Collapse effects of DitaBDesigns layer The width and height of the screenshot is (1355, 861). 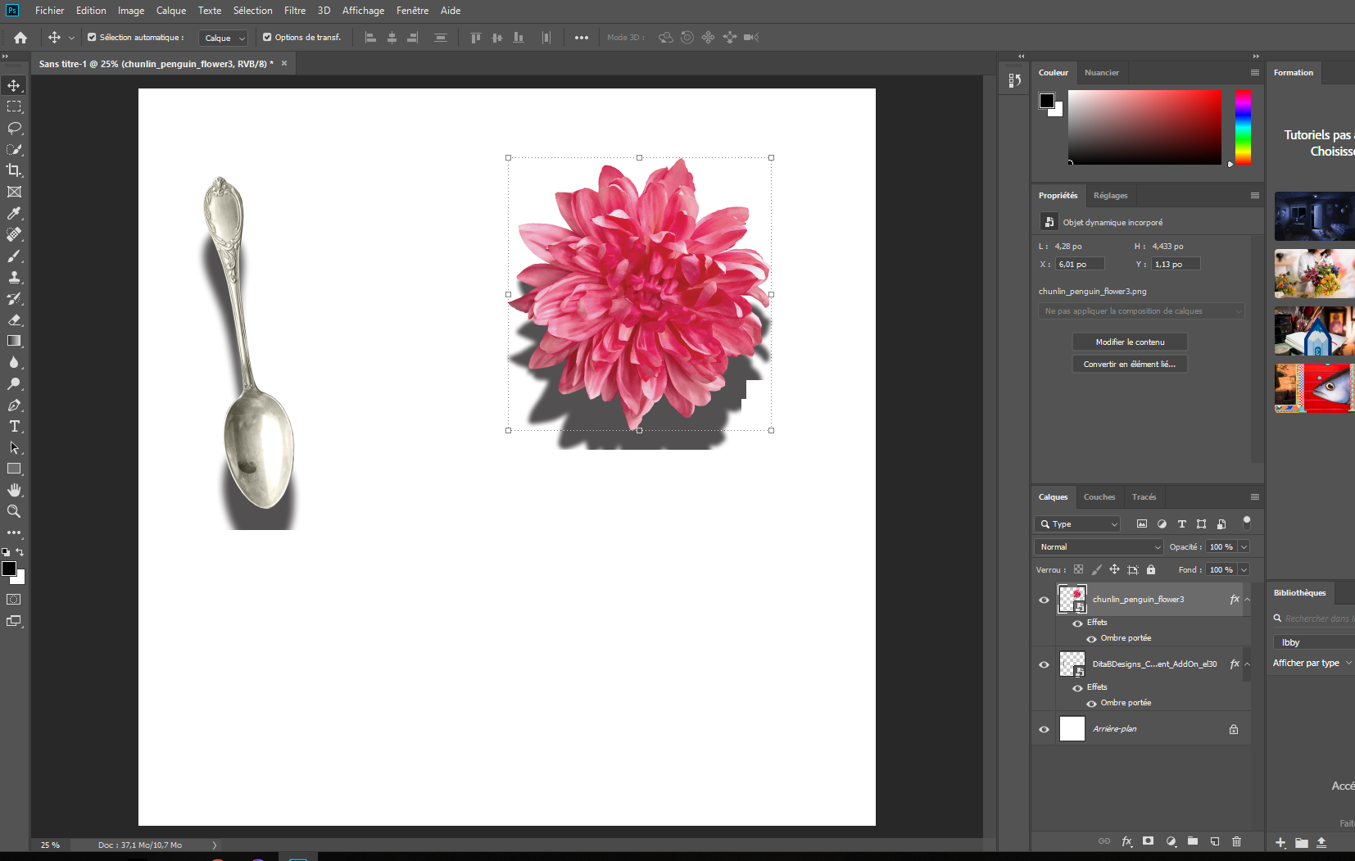[1248, 664]
